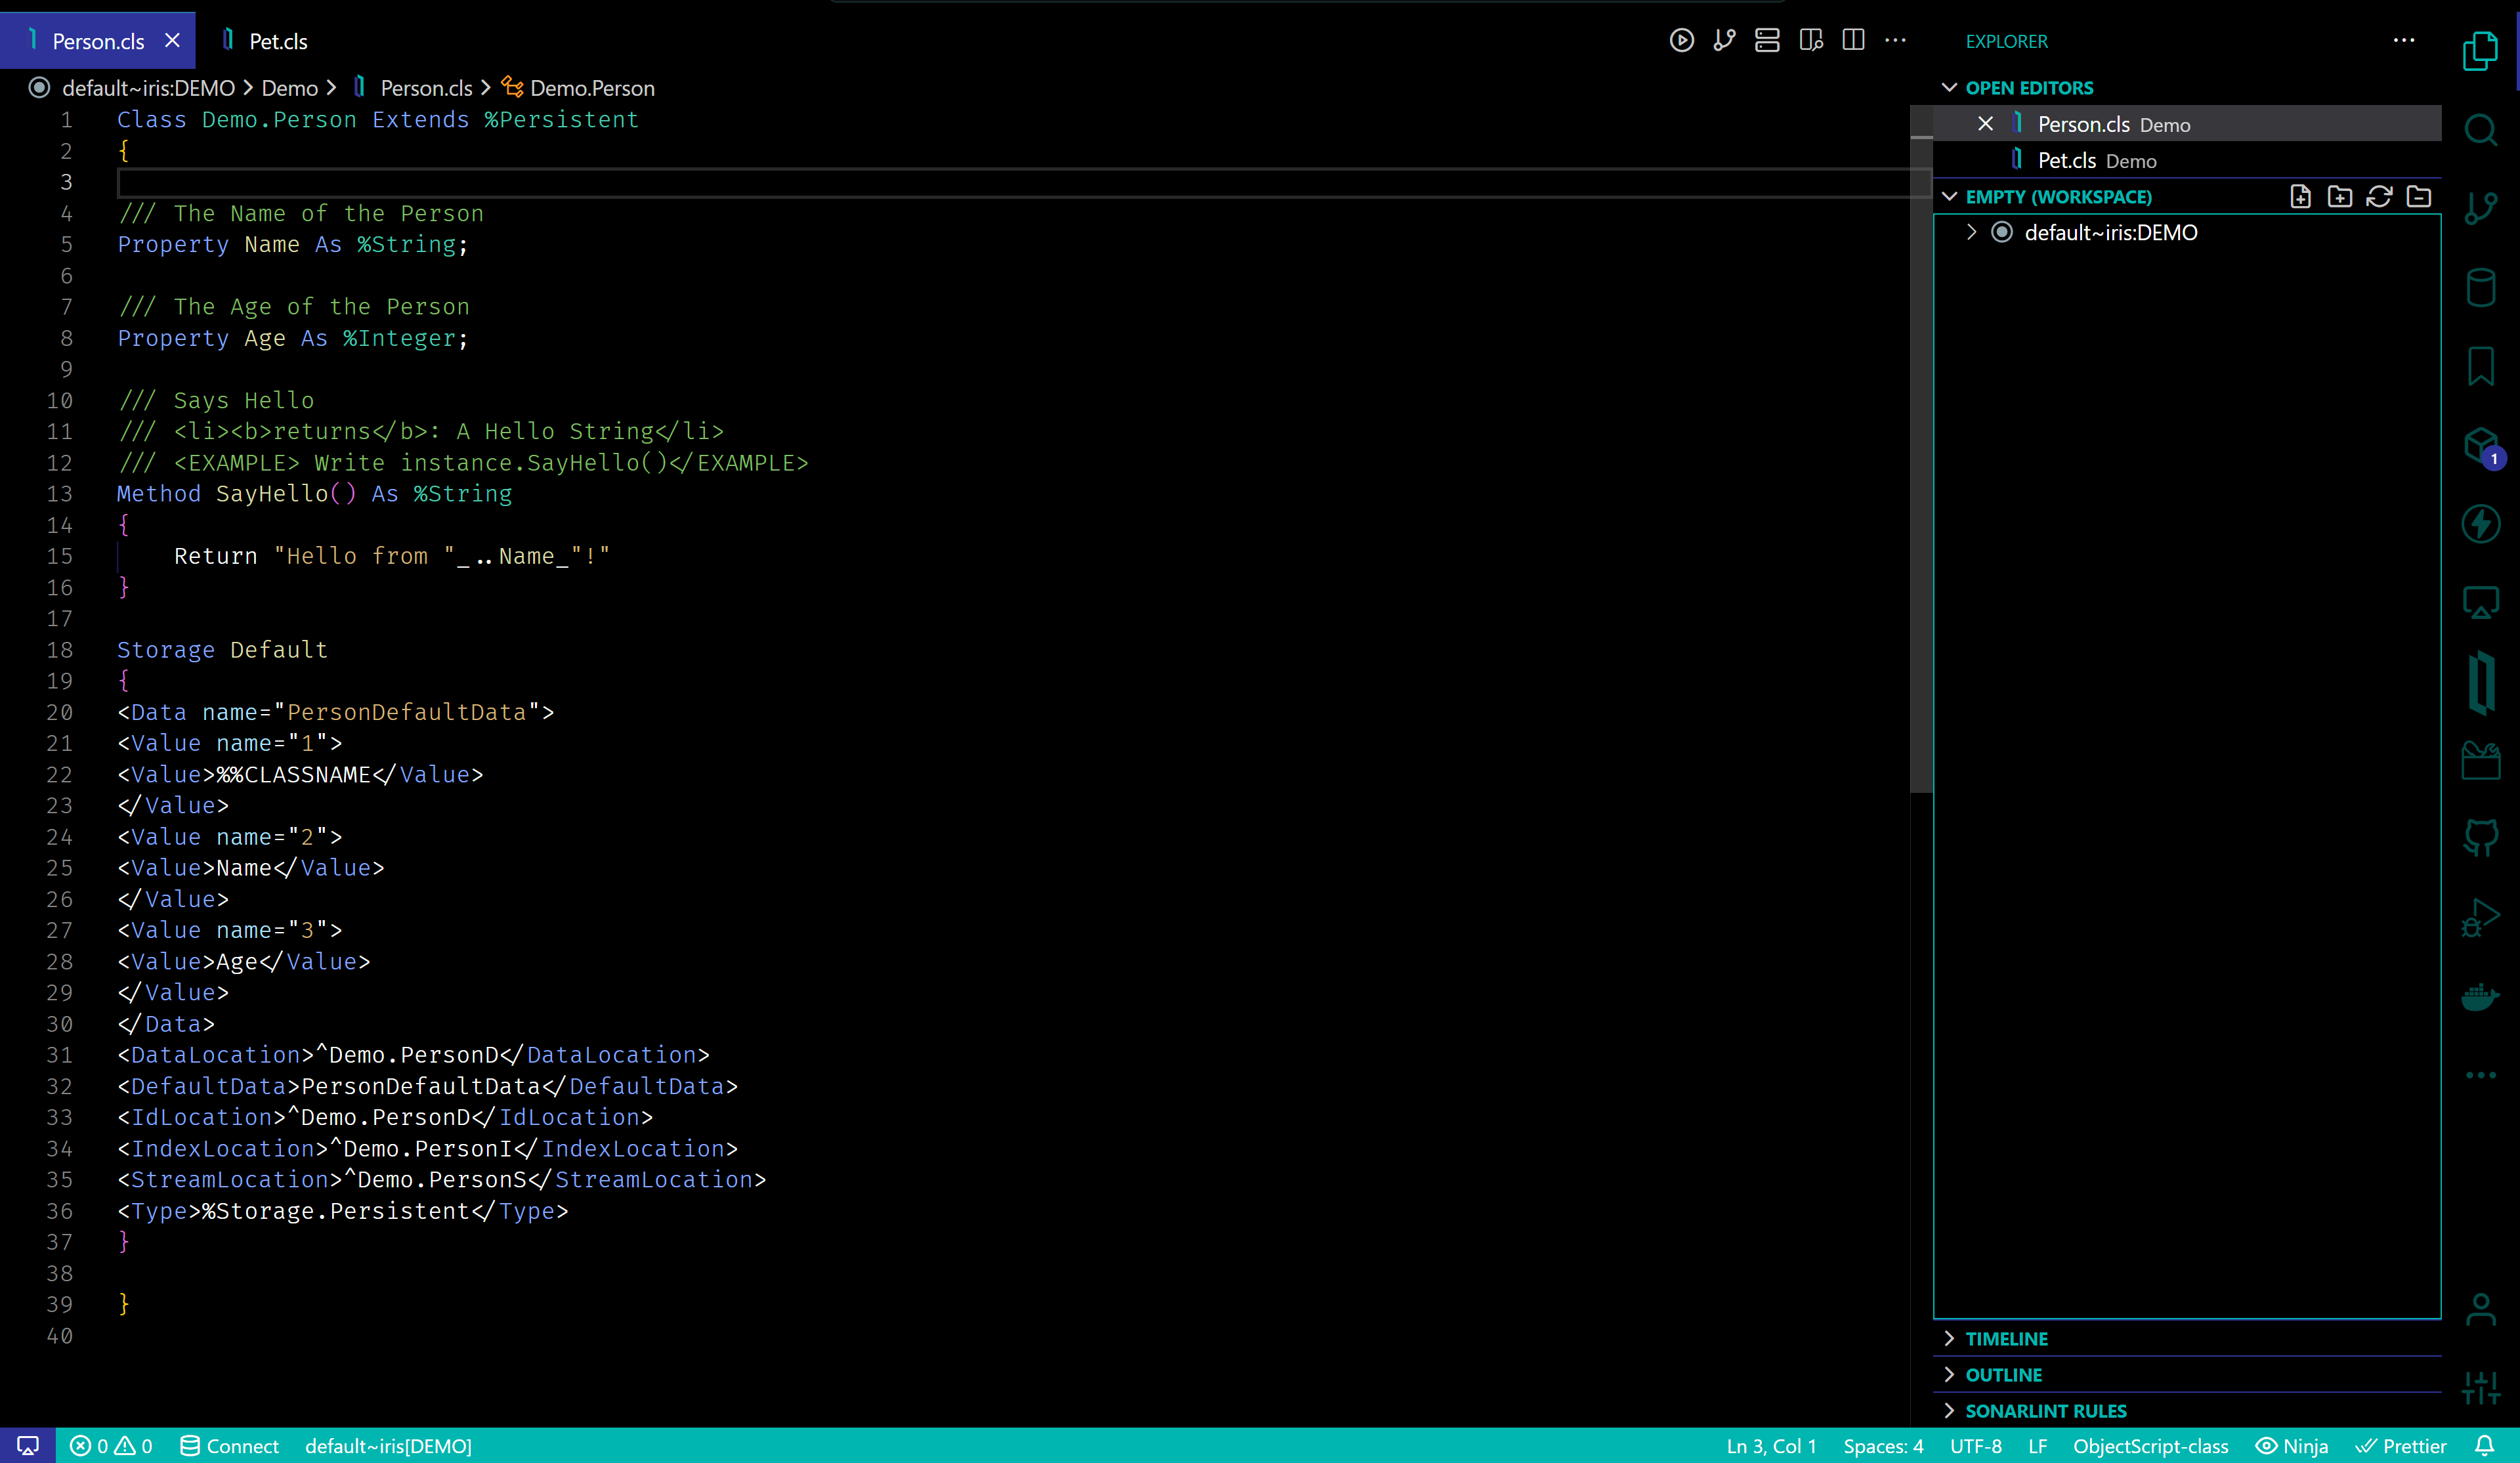Screen dimensions: 2520x1463
Task: Click the Run play icon in editor toolbar
Action: click(x=1681, y=41)
